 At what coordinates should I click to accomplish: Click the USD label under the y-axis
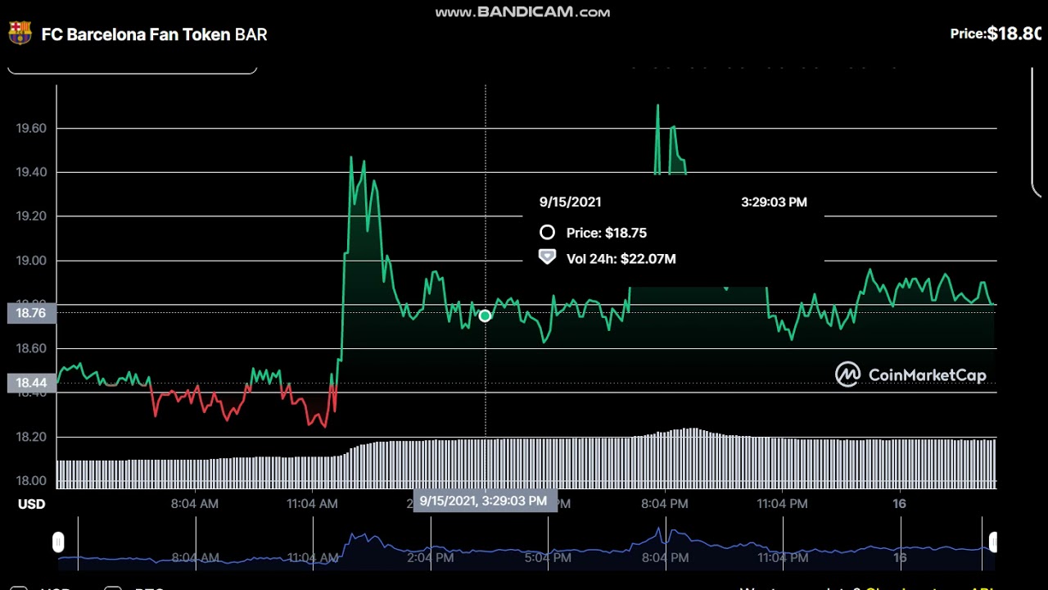pyautogui.click(x=32, y=504)
